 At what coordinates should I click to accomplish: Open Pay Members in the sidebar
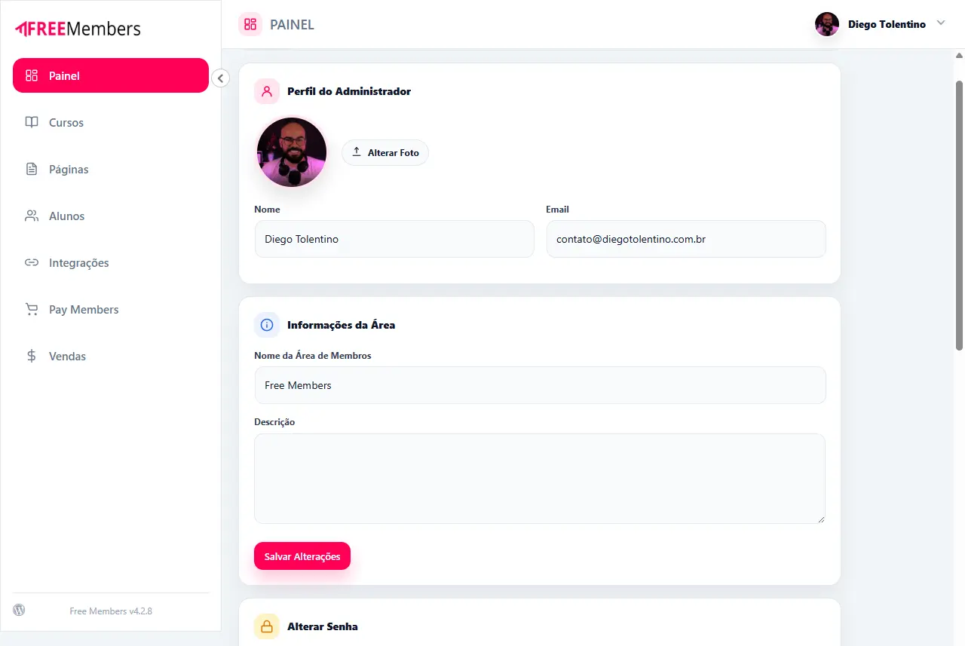pos(84,310)
